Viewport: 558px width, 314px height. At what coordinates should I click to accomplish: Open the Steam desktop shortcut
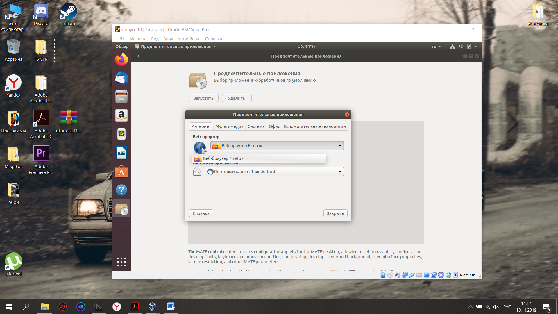(69, 14)
